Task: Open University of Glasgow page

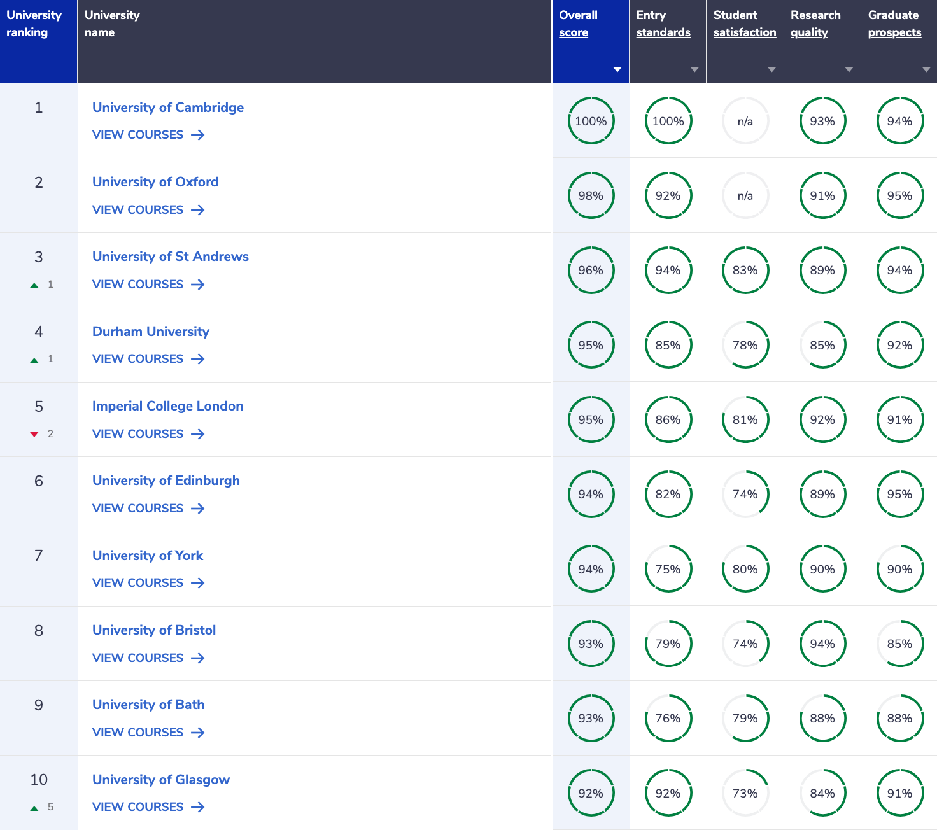Action: point(161,780)
